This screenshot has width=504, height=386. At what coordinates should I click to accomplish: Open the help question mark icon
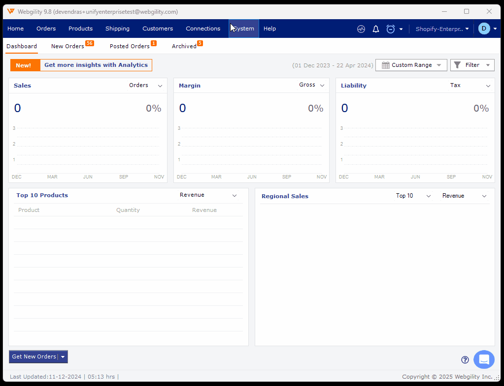pyautogui.click(x=465, y=359)
